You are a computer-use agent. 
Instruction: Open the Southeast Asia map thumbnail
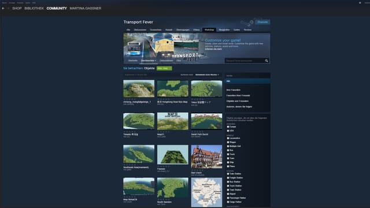139,154
